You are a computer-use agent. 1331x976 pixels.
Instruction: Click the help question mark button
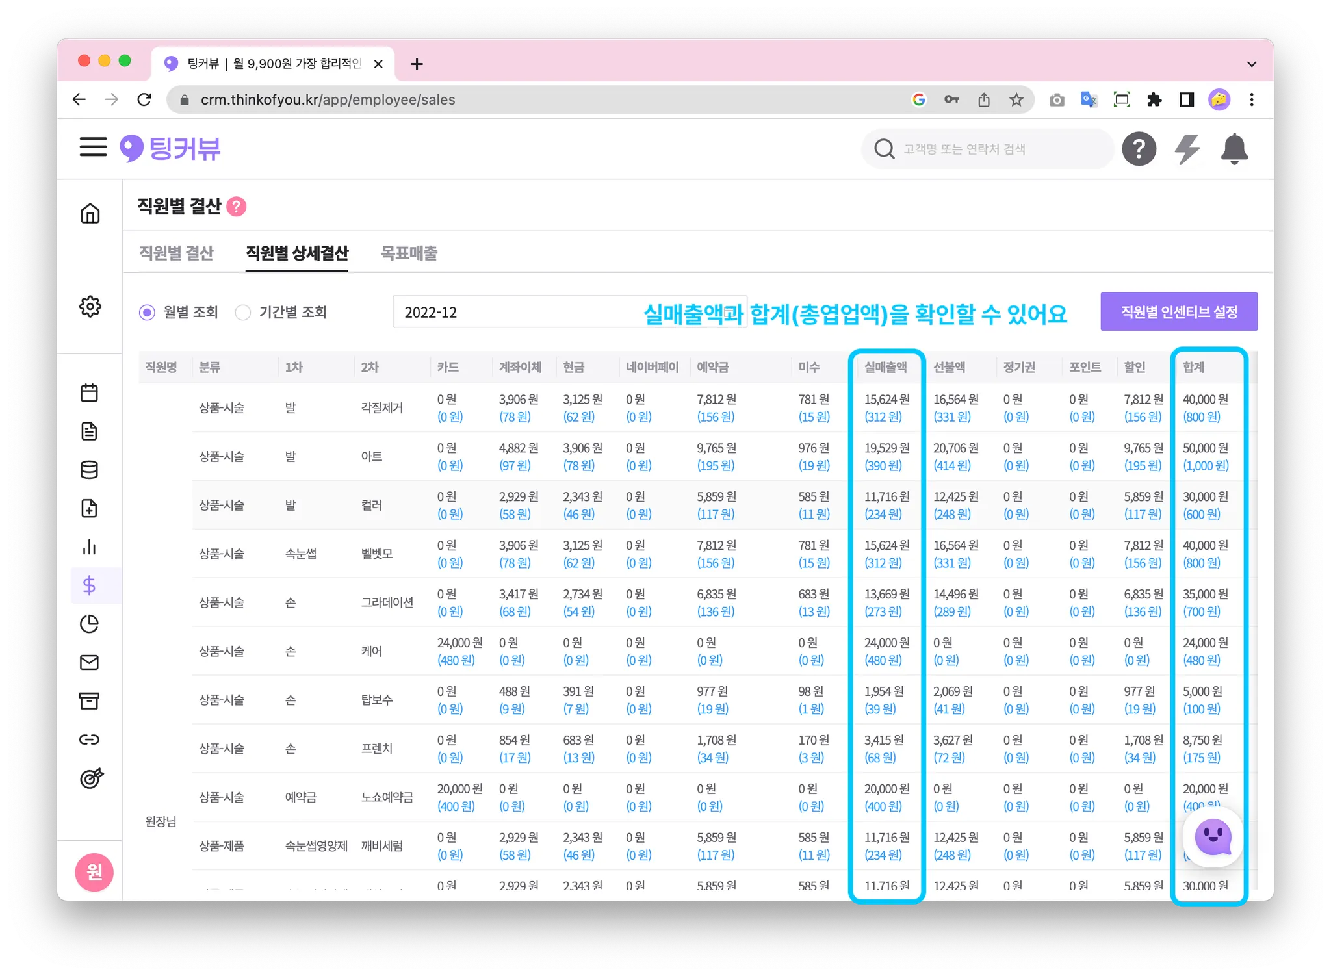(1139, 149)
